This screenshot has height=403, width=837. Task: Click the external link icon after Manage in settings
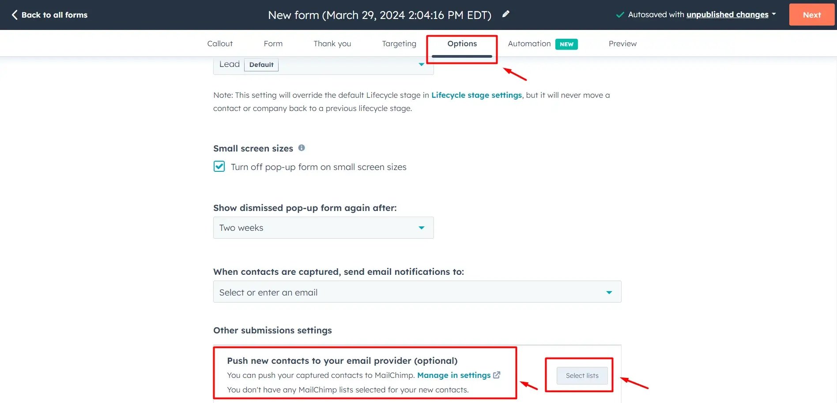tap(496, 375)
